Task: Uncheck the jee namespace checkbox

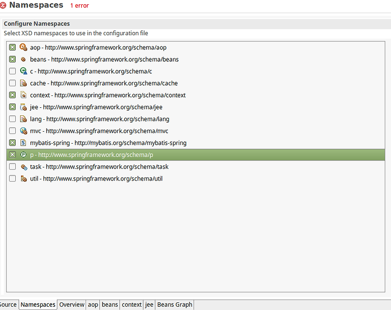Action: coord(12,107)
